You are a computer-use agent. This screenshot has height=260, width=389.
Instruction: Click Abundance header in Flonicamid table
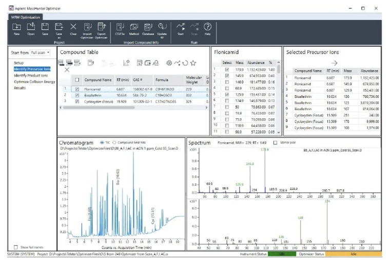[256, 62]
